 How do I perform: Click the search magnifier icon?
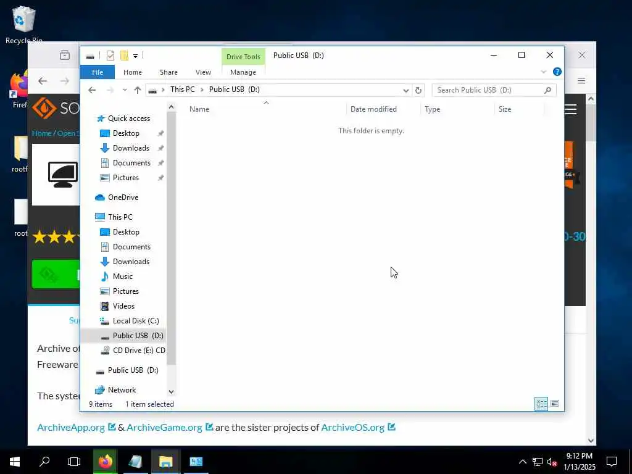click(547, 90)
